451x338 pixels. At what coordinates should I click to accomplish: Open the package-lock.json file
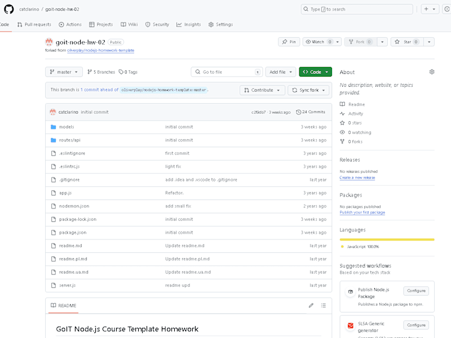(78, 219)
